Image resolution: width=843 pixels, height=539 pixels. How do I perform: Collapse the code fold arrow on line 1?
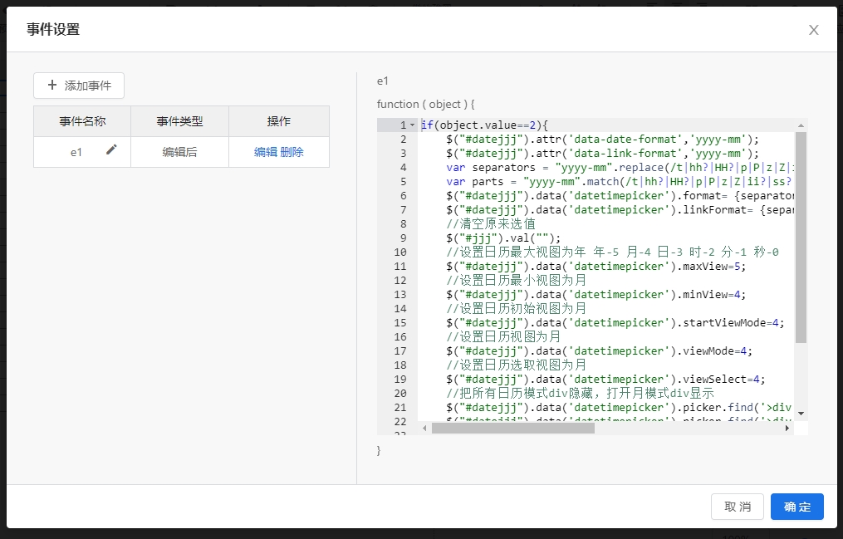[412, 125]
